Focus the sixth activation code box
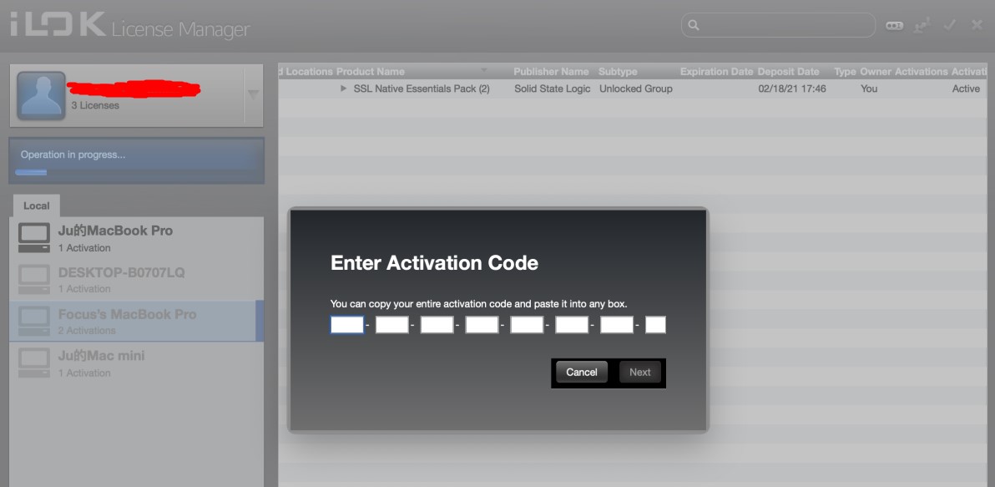The image size is (995, 487). pos(573,325)
